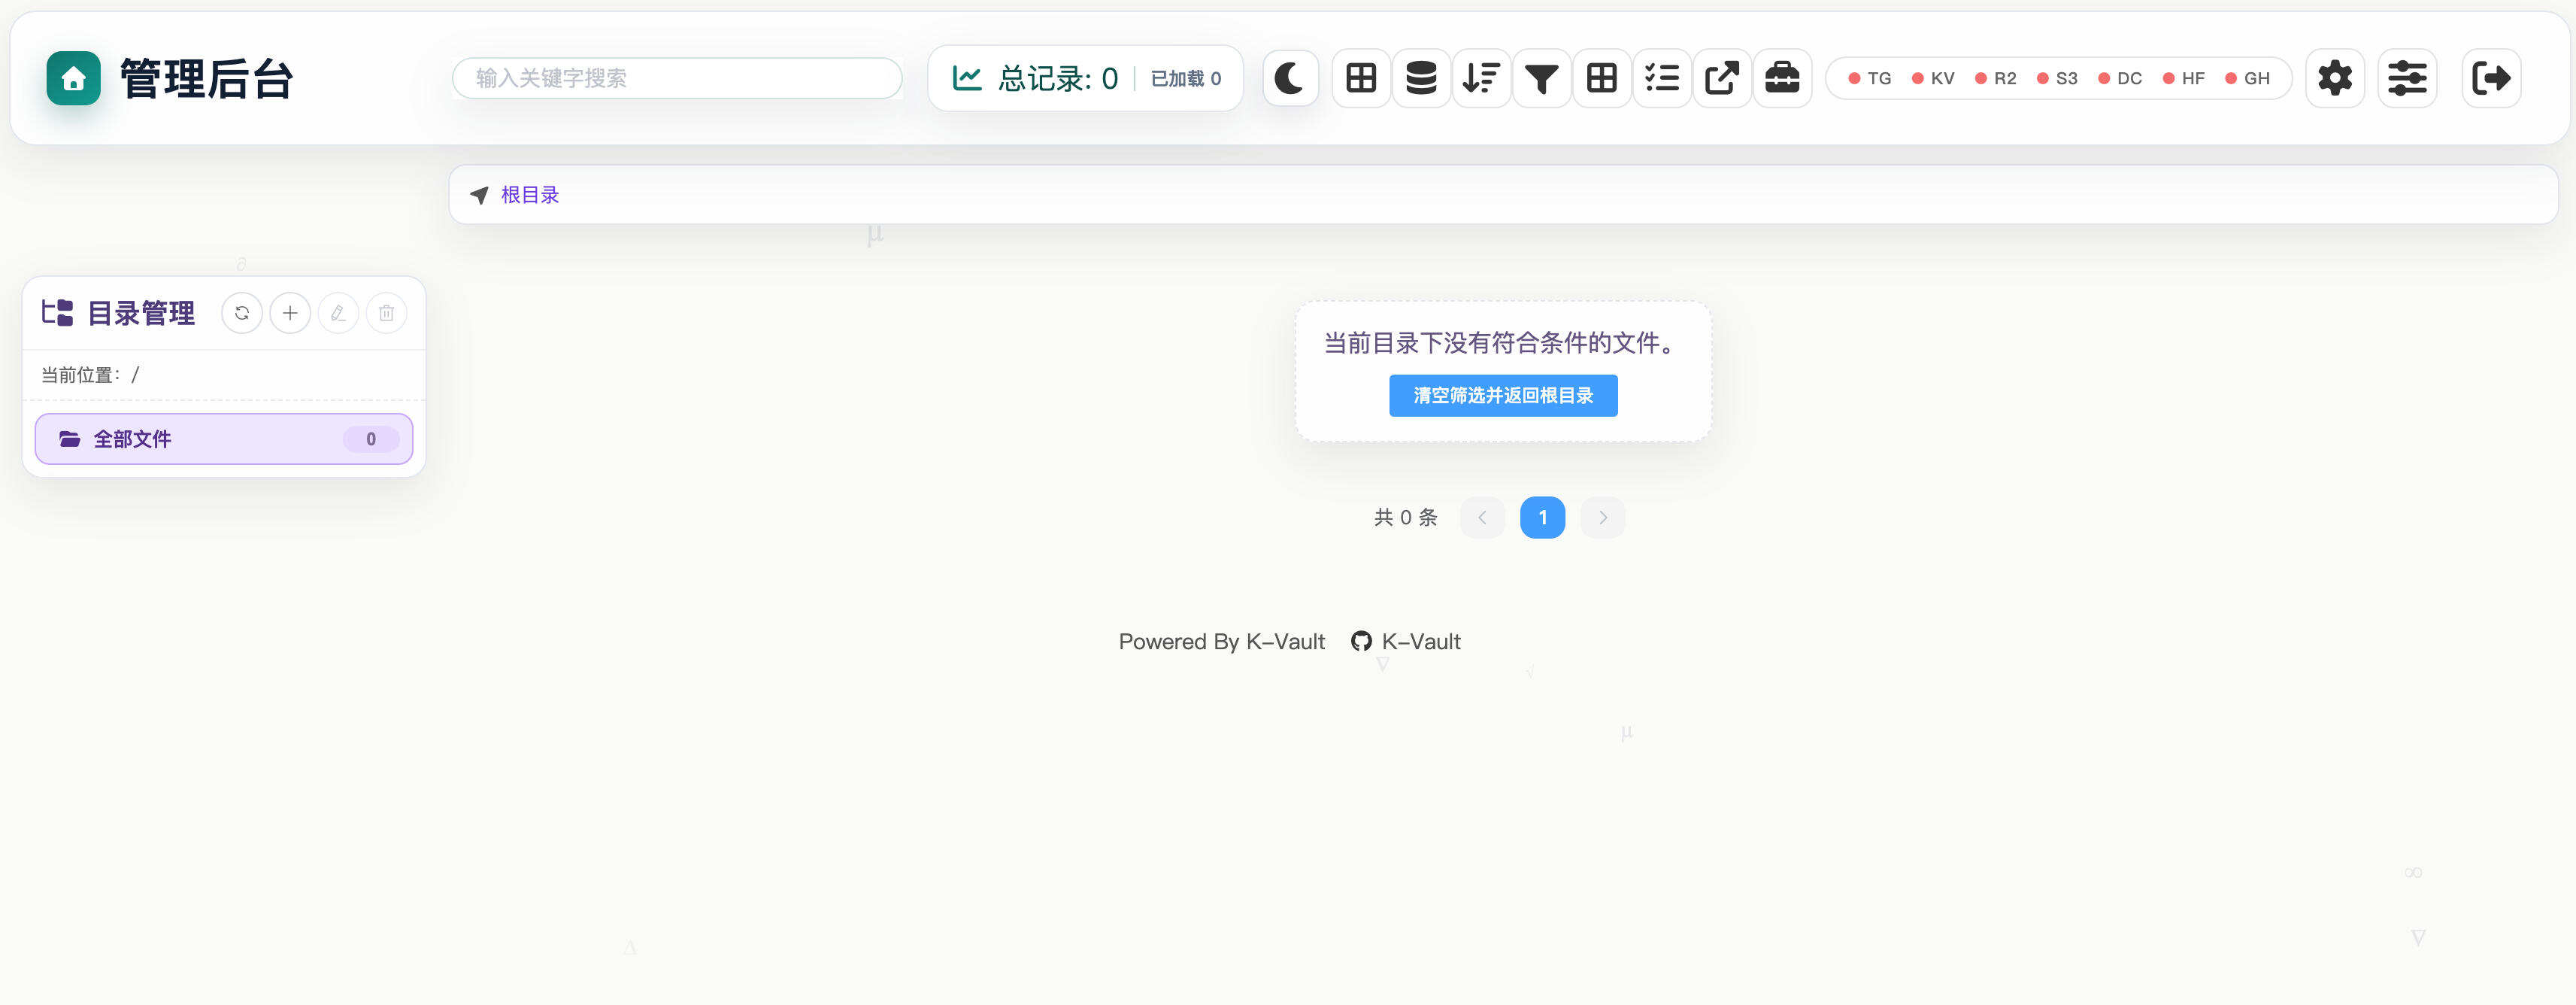Toggle dark mode with the moon icon
This screenshot has width=2576, height=1005.
1290,77
